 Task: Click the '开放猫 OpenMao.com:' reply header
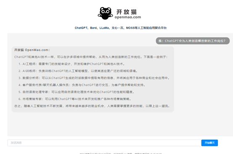point(32,50)
